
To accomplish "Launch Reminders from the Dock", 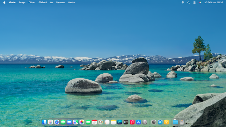I will coord(107,122).
